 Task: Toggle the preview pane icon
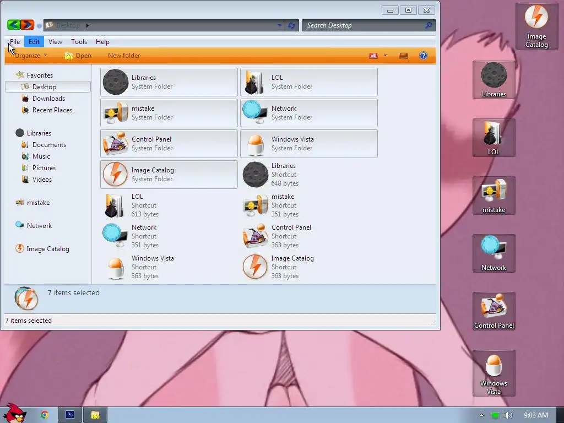click(403, 56)
